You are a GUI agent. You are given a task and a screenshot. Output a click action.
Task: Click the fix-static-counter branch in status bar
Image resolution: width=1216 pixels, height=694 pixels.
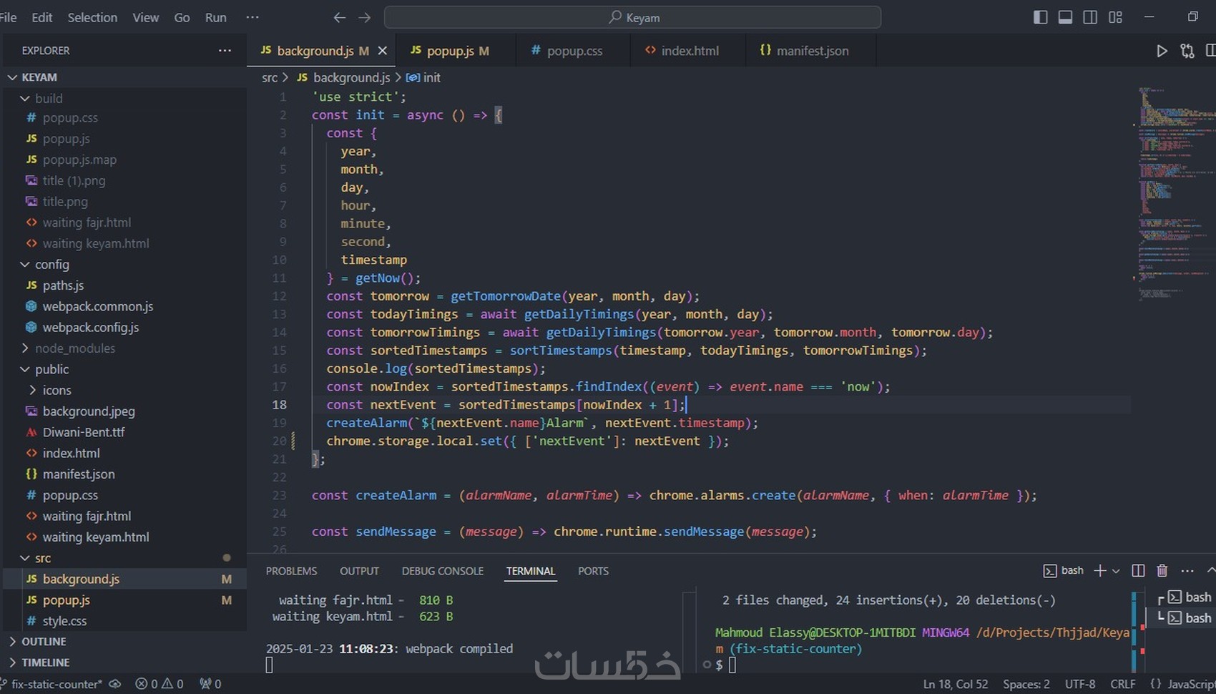52,684
